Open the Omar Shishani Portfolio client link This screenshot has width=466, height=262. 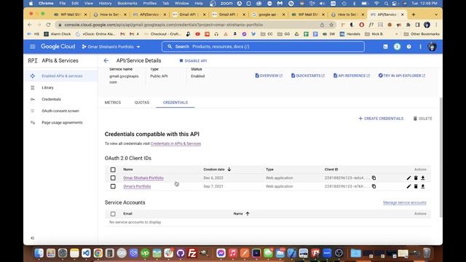tap(143, 178)
